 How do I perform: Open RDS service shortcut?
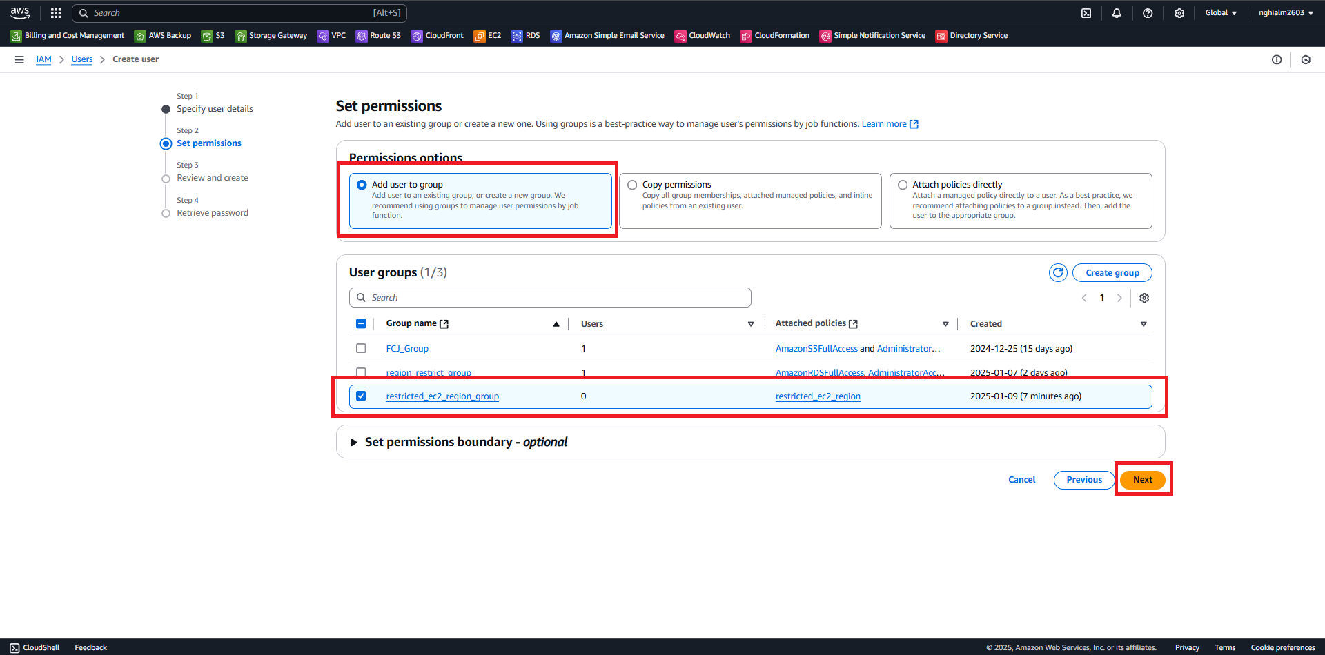[526, 36]
